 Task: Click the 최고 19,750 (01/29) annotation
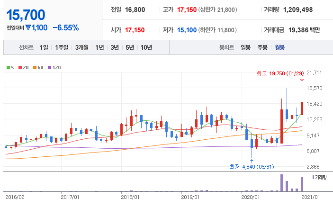tap(280, 73)
